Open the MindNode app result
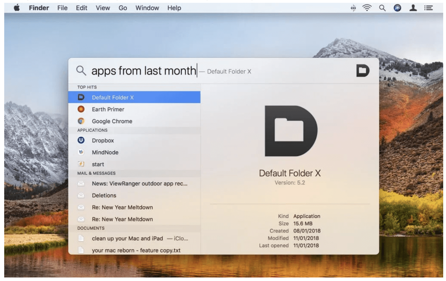This screenshot has height=281, width=446. [105, 152]
